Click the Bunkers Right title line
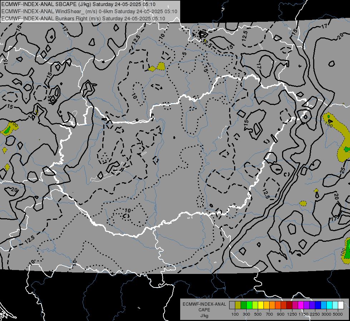 83,19
